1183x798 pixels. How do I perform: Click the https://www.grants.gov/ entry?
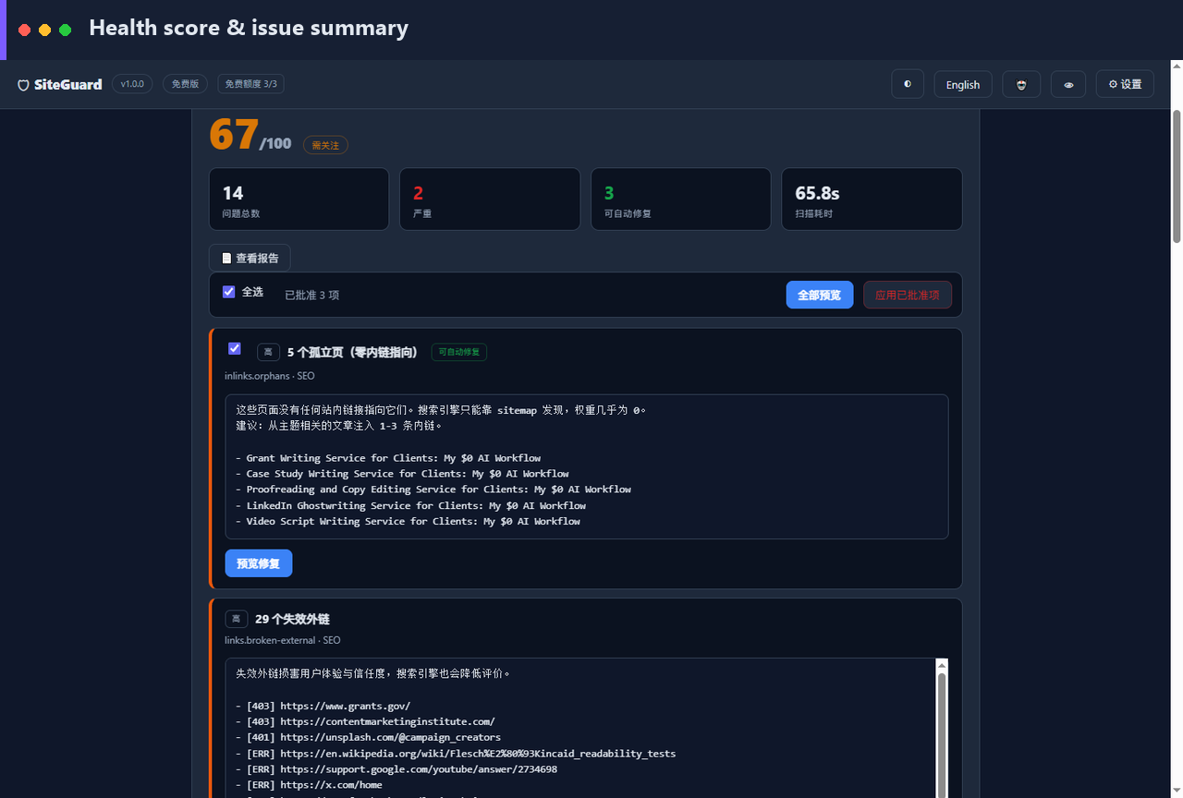[323, 706]
